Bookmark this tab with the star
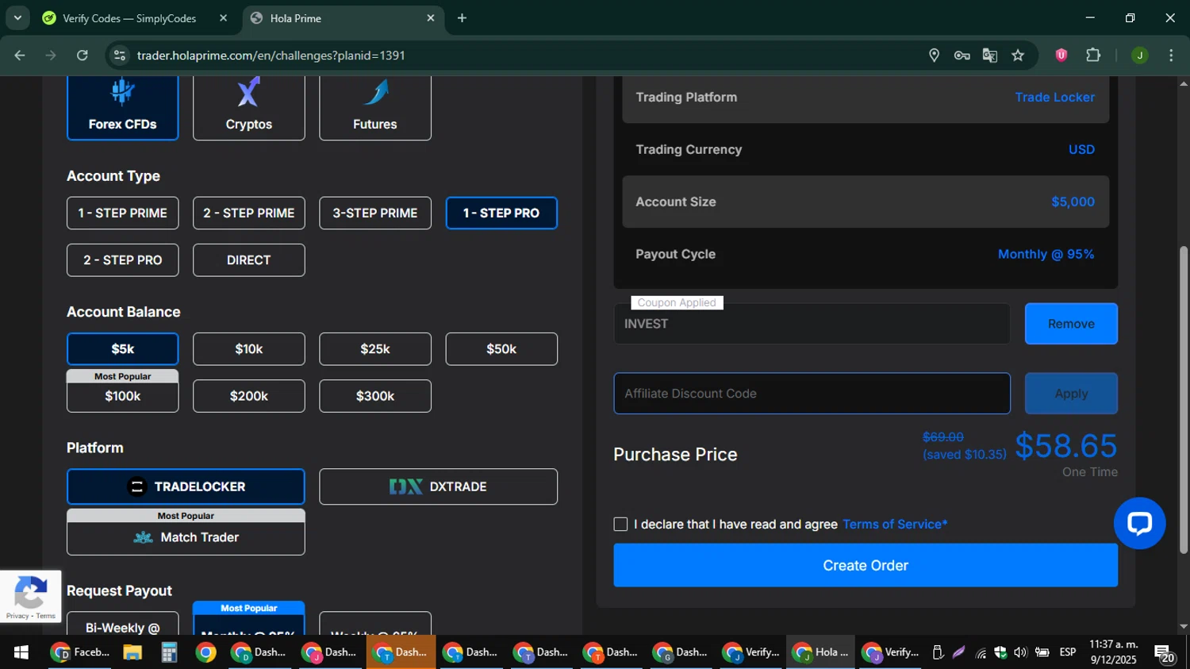The image size is (1190, 669). click(x=1018, y=55)
